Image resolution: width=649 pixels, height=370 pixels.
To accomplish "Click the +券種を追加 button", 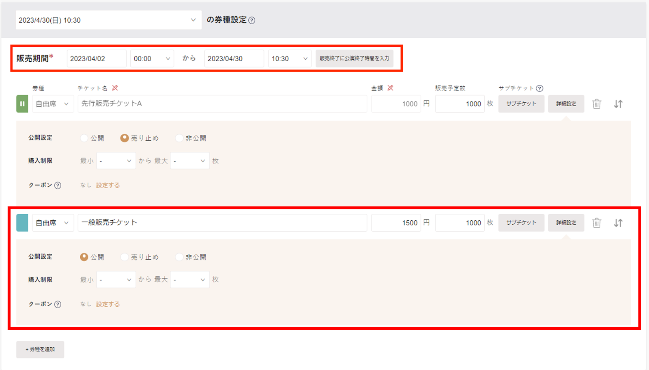I will [40, 349].
